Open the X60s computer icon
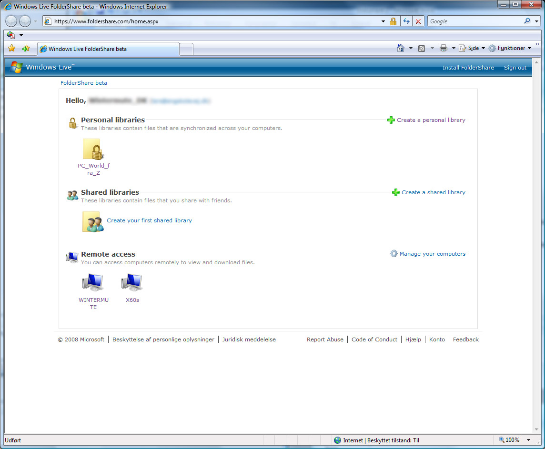545x449 pixels. 132,283
